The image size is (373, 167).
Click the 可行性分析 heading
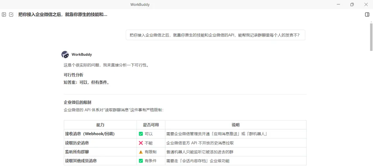pyautogui.click(x=74, y=75)
